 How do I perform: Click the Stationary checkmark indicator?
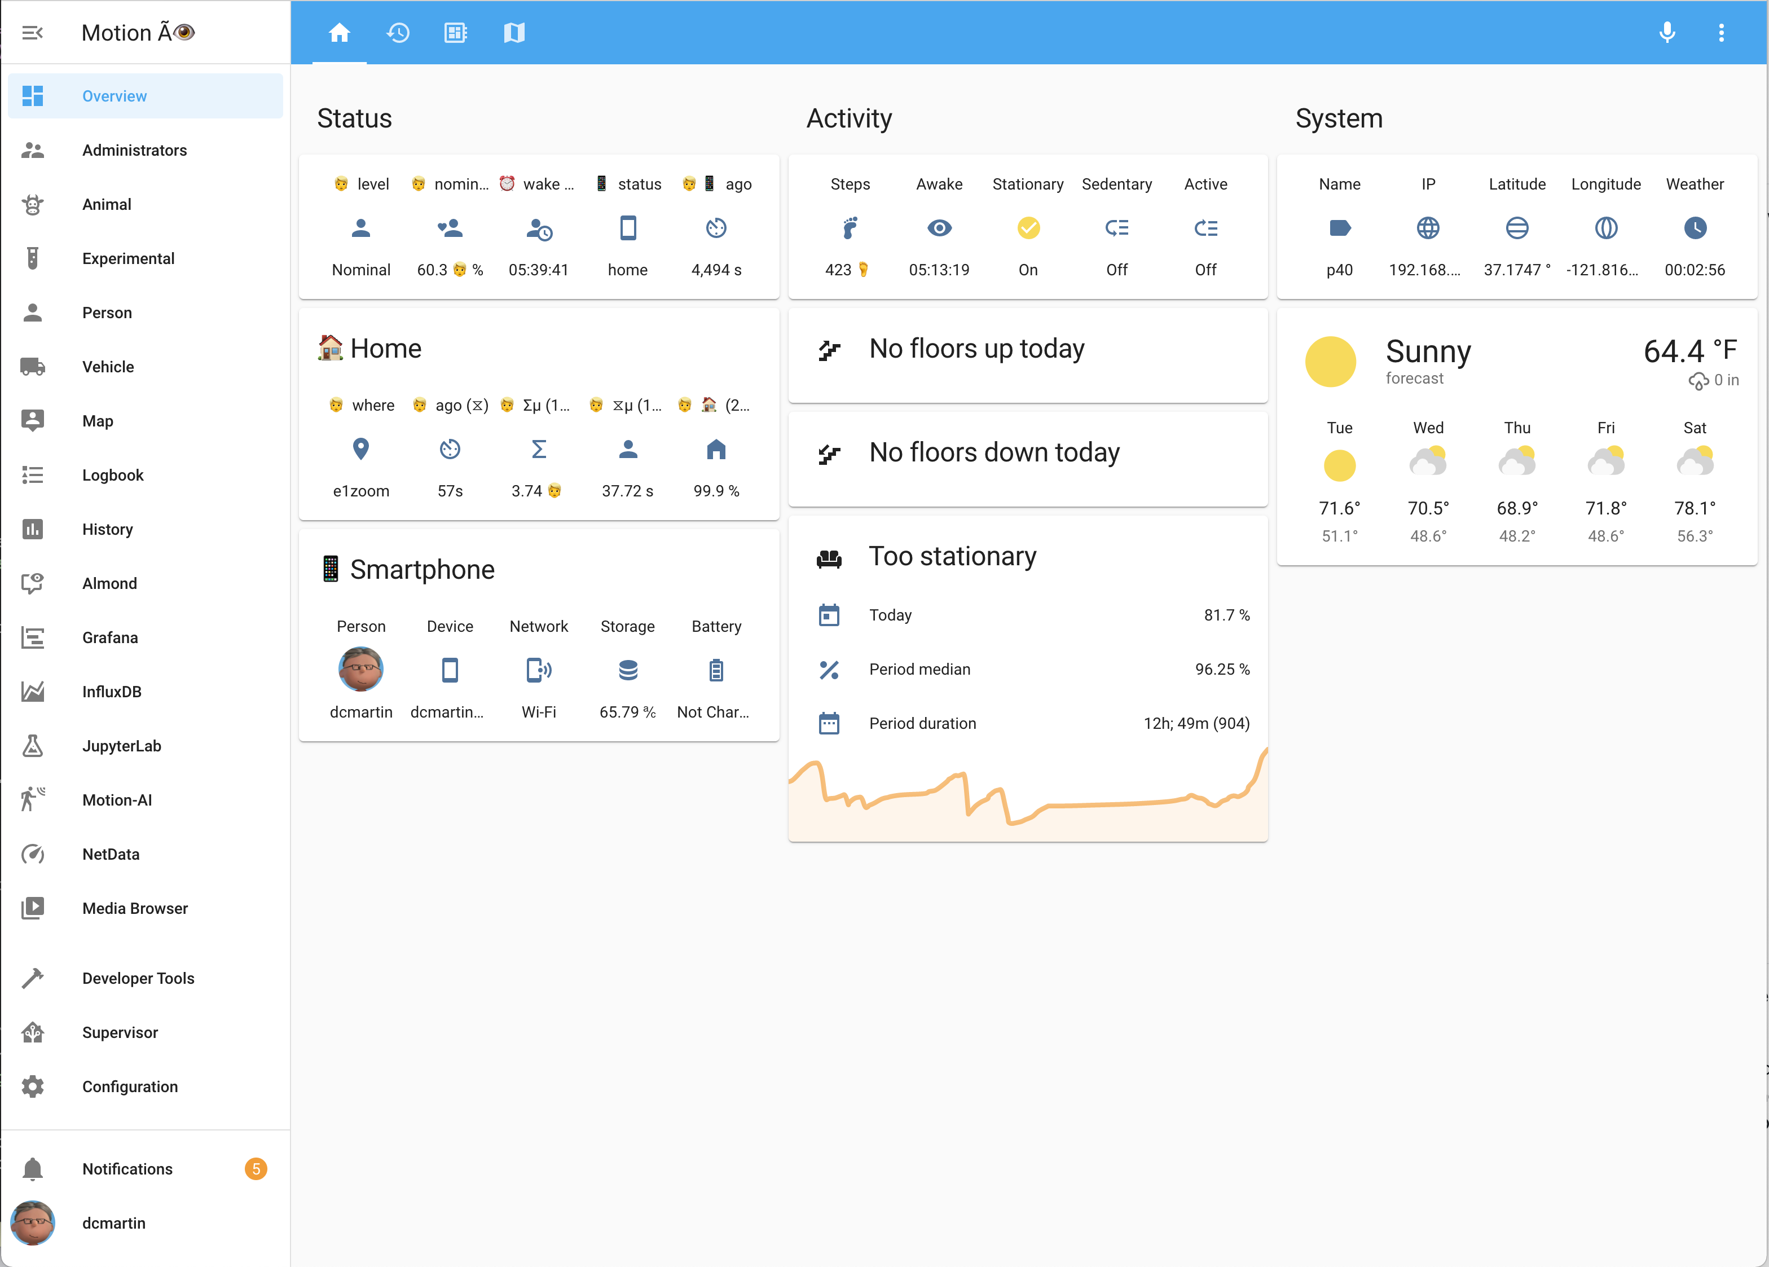(1027, 228)
